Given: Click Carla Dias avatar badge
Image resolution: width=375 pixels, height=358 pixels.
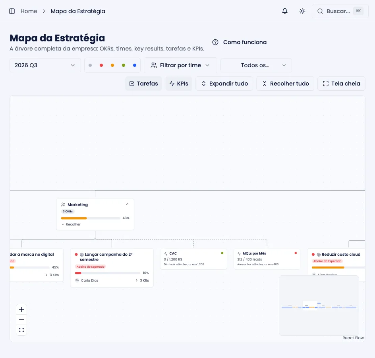Looking at the screenshot, I should [x=77, y=280].
